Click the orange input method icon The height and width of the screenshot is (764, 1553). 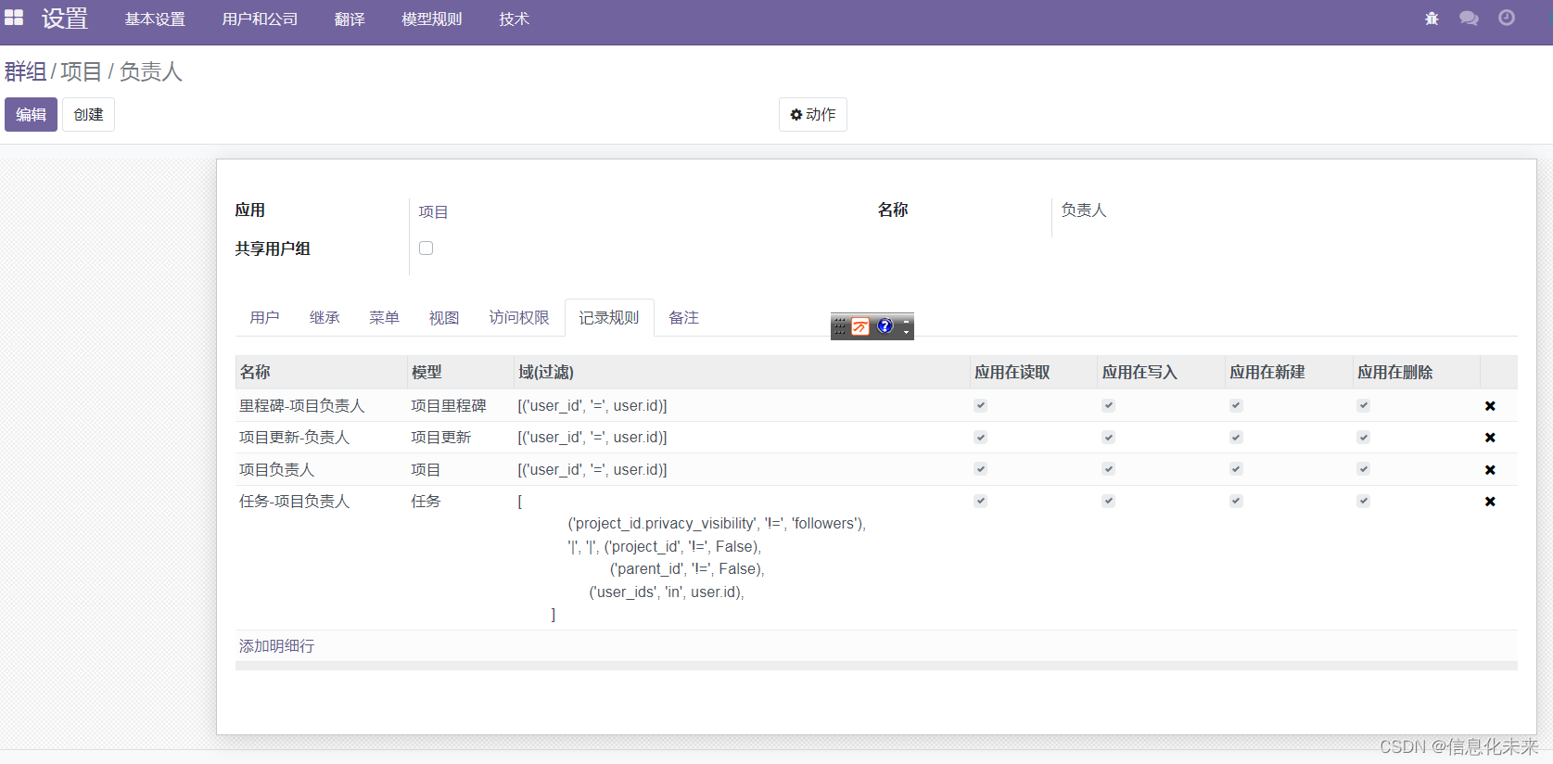click(860, 326)
